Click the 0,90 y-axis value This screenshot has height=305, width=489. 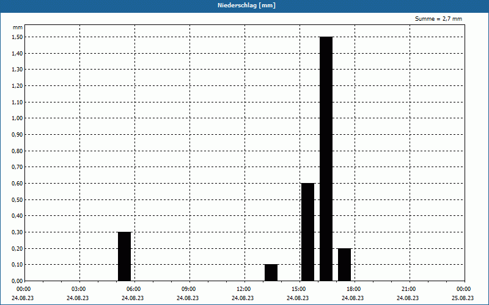(17, 134)
